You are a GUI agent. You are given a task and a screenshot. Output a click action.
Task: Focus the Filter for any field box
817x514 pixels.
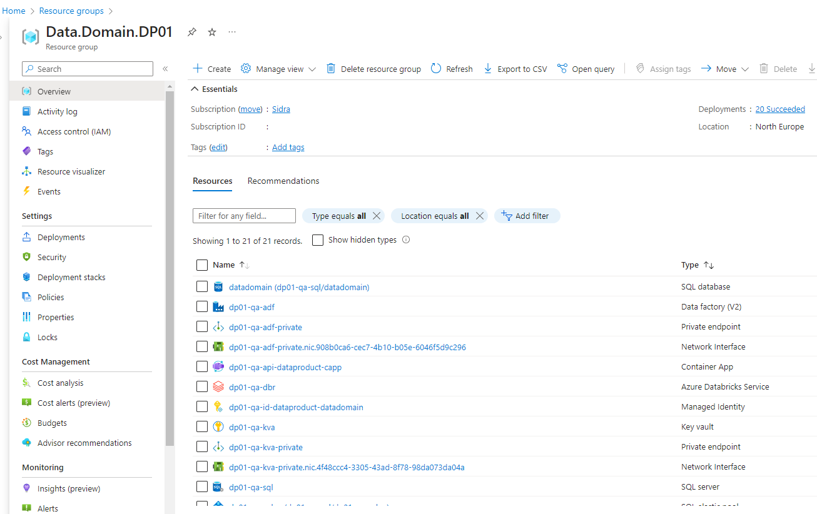tap(244, 216)
